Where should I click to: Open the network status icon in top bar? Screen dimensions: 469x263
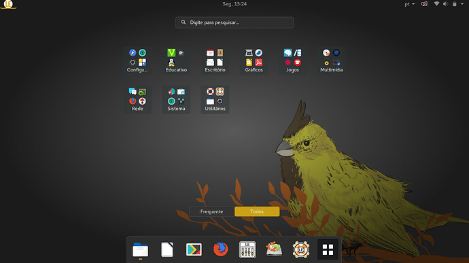436,4
